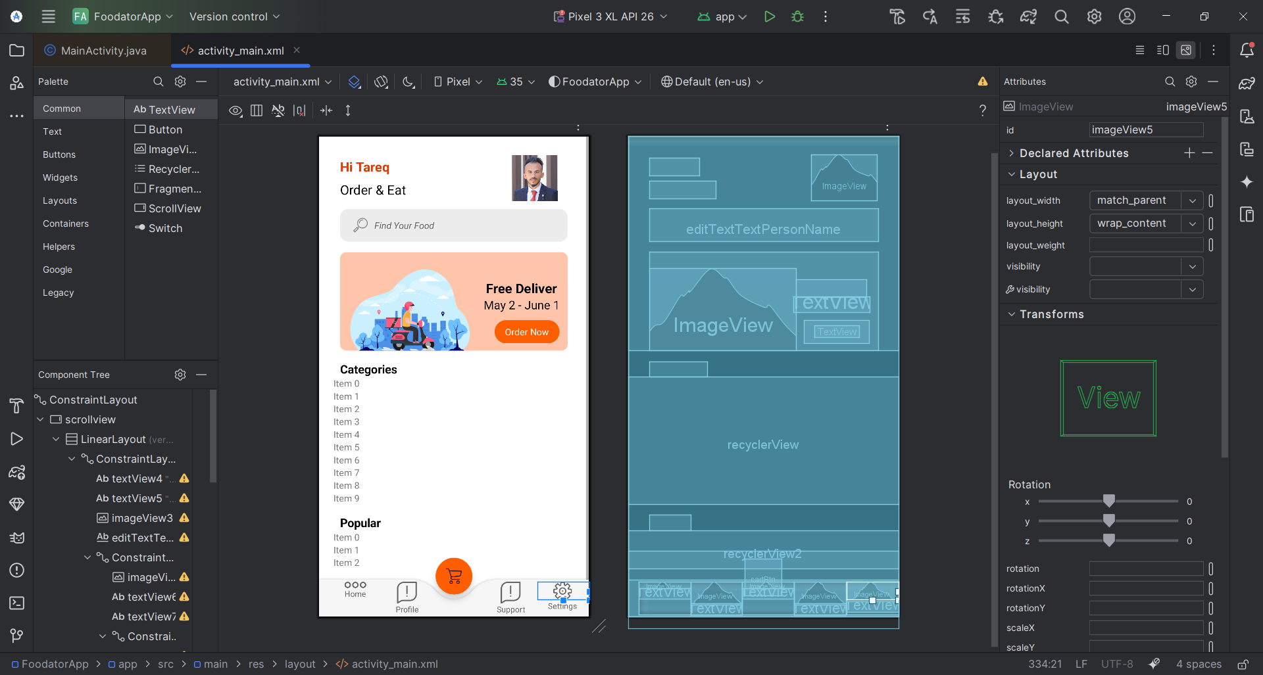Open the Device Manager icon on right sidebar
The width and height of the screenshot is (1263, 675).
point(1247,116)
